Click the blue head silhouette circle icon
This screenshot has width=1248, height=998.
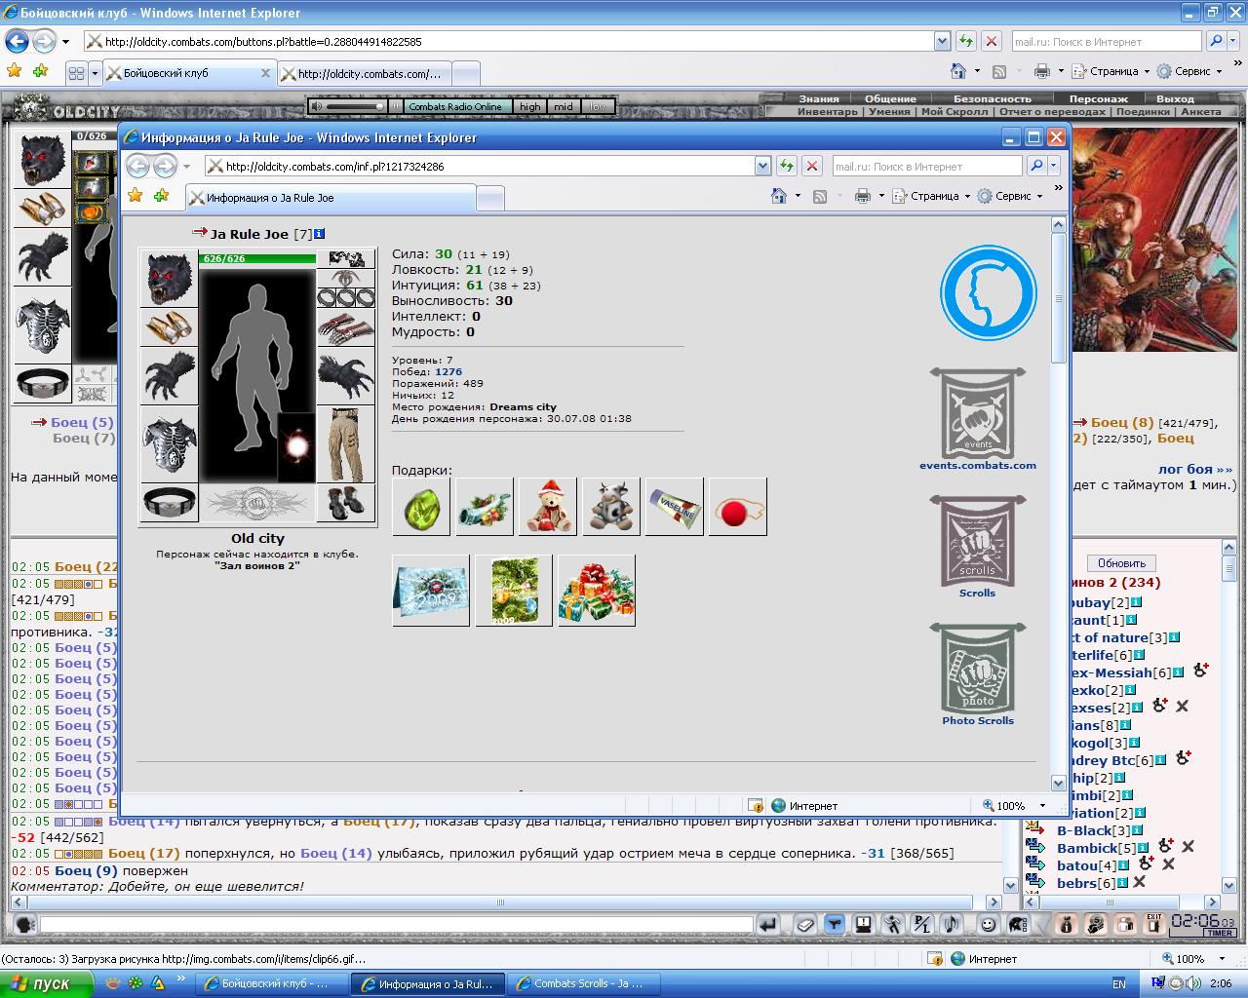coord(988,293)
